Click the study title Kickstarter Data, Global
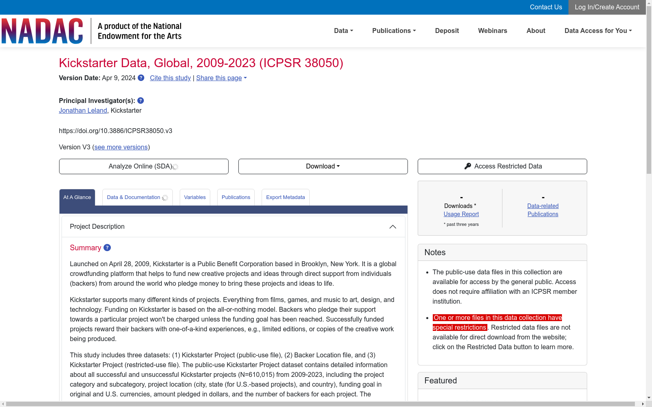652x407 pixels. click(201, 63)
